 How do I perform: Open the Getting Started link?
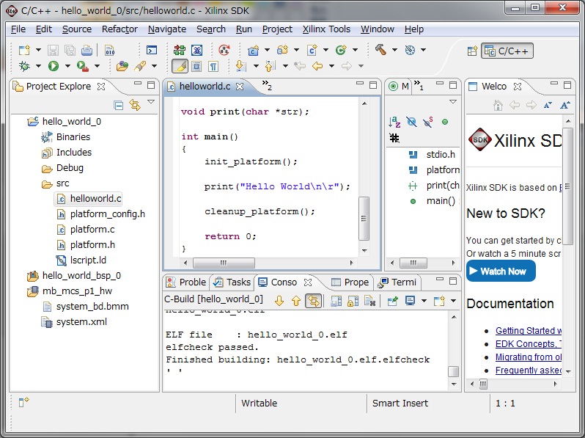(529, 330)
